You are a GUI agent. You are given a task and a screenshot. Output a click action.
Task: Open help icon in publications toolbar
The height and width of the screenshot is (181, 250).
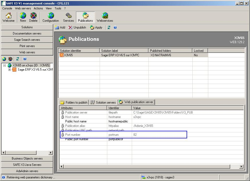click(115, 27)
